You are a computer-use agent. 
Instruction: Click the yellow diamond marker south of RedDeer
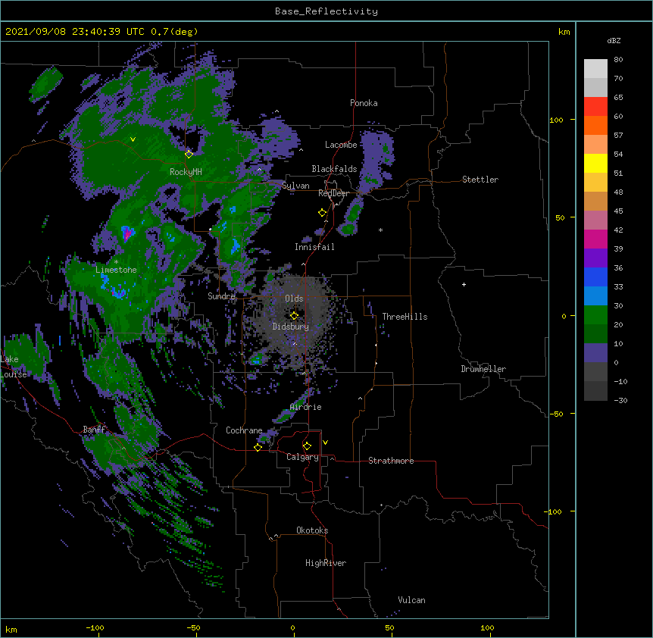coord(323,212)
